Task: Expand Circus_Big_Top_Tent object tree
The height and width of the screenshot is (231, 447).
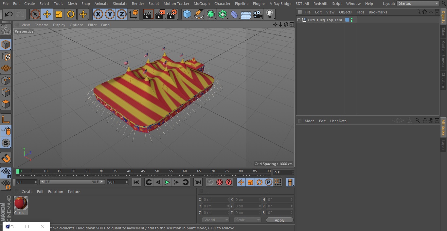Action: (299, 20)
